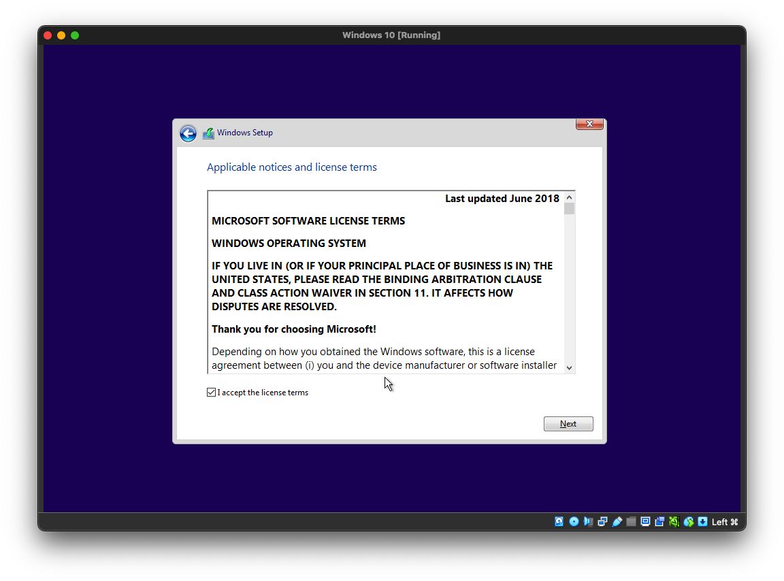
Task: Click the Next button
Action: (x=568, y=424)
